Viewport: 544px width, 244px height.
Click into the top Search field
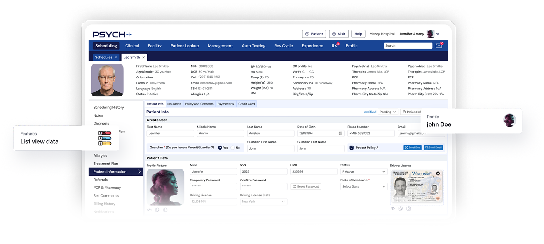tap(408, 45)
